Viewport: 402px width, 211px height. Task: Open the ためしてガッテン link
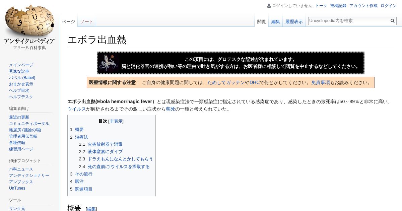(226, 82)
